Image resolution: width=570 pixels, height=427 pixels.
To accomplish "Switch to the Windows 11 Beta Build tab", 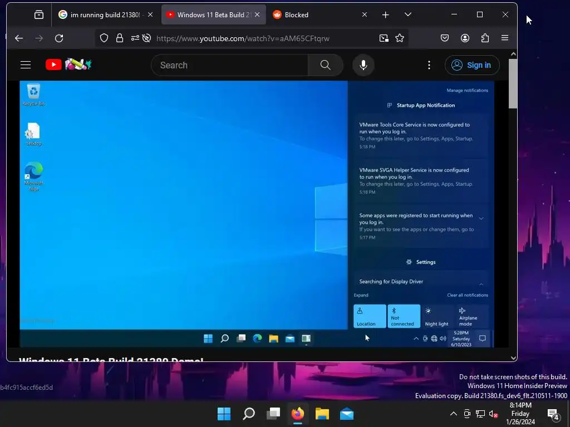I will click(x=213, y=14).
